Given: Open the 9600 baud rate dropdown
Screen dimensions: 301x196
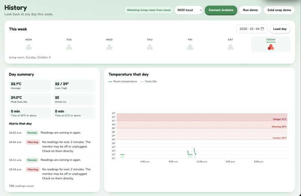Looking at the screenshot, I should (189, 10).
